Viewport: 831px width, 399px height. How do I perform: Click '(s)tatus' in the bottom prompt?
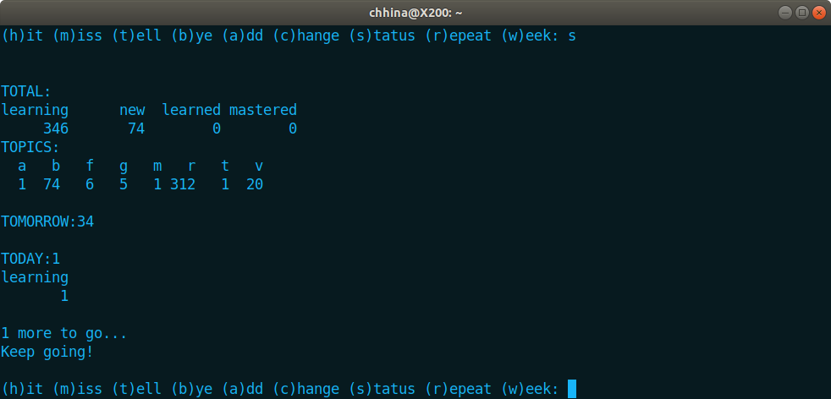[x=382, y=390]
